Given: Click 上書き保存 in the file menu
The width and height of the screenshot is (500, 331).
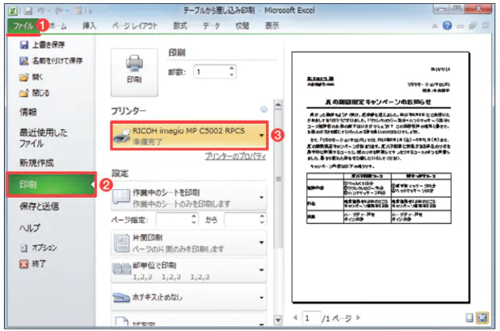Looking at the screenshot, I should click(x=42, y=44).
